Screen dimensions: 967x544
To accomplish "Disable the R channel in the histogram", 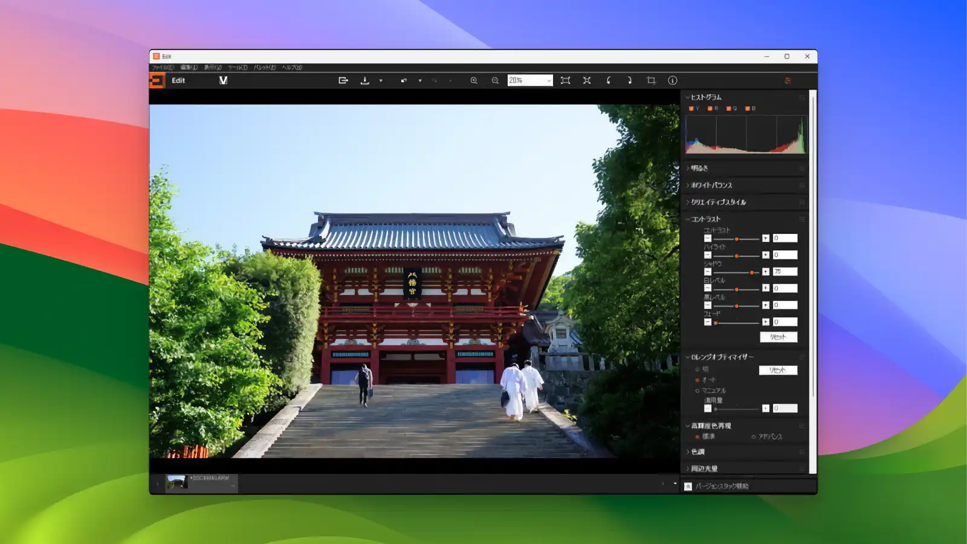I will (x=709, y=108).
